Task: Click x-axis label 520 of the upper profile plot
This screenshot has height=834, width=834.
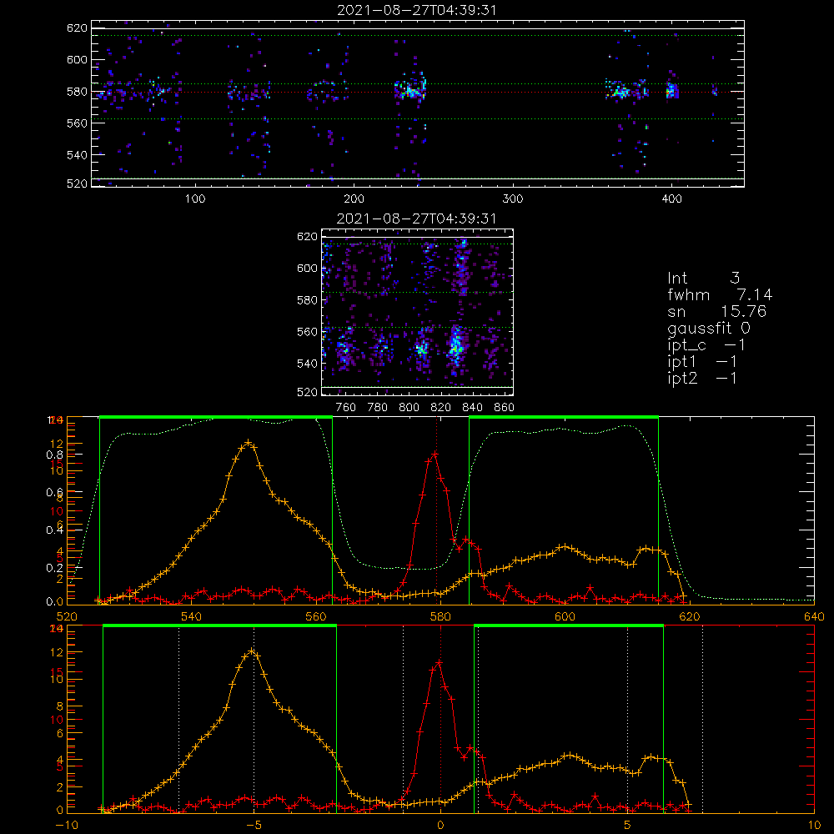Action: [x=67, y=616]
